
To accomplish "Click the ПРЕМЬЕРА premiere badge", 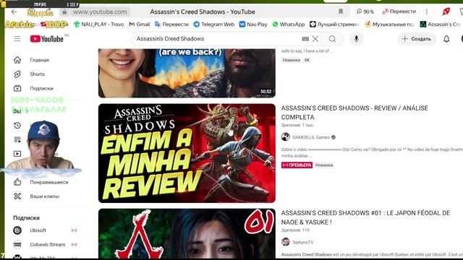I will click(297, 165).
